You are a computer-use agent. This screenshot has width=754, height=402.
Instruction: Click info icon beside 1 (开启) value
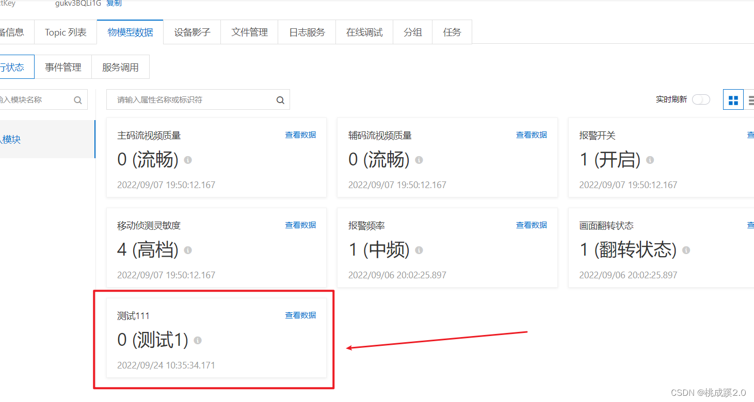[x=650, y=160]
